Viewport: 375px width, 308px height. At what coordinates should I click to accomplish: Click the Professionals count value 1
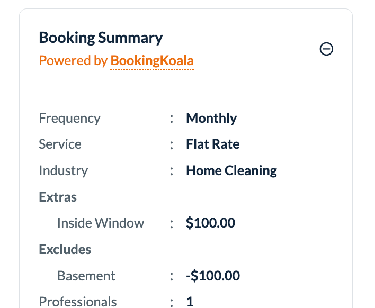click(x=190, y=302)
